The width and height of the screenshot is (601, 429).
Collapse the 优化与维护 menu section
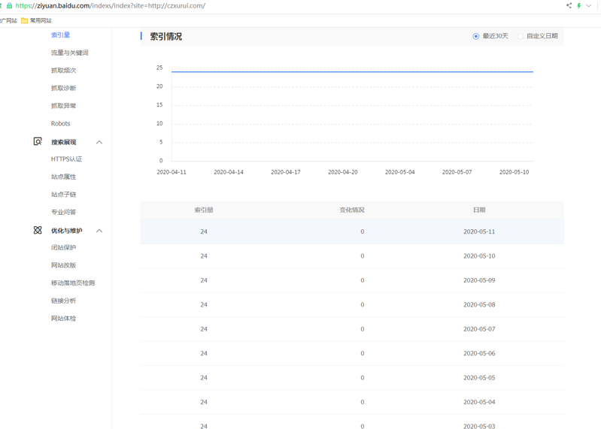pos(99,231)
